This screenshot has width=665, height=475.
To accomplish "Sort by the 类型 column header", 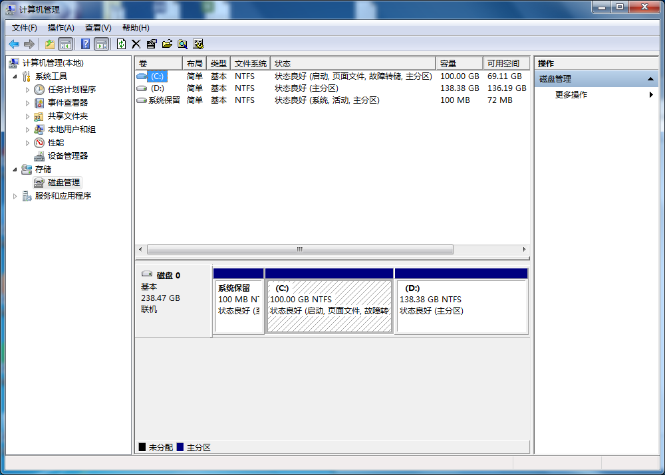I will (219, 64).
